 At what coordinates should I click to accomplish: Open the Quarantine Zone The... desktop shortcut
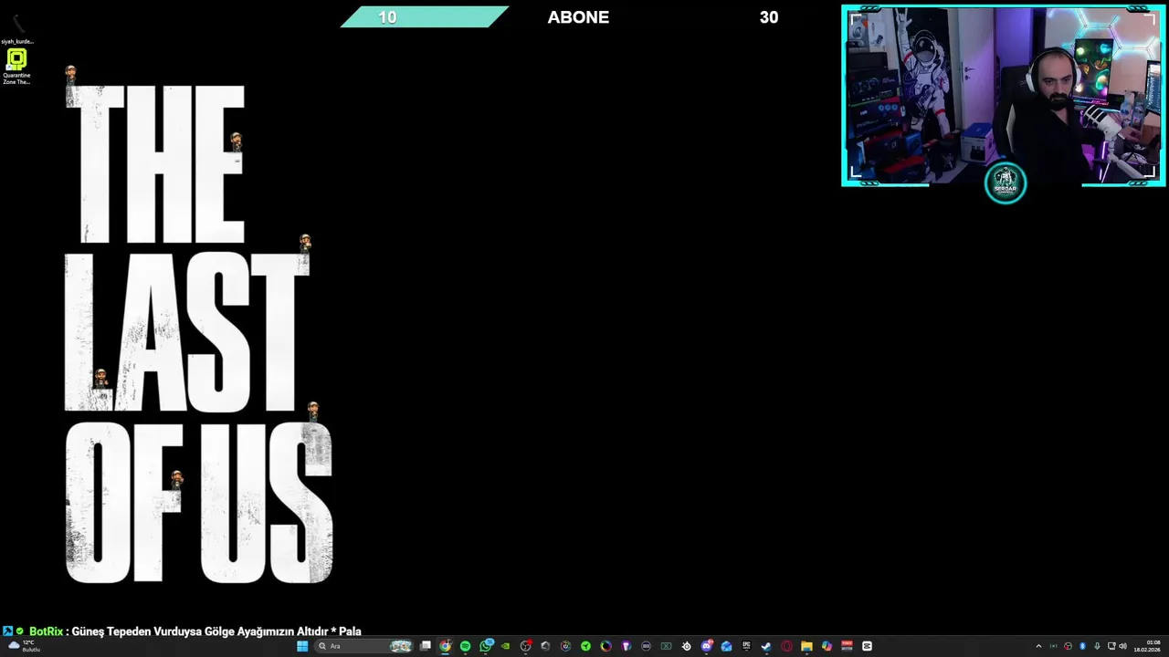click(x=16, y=66)
